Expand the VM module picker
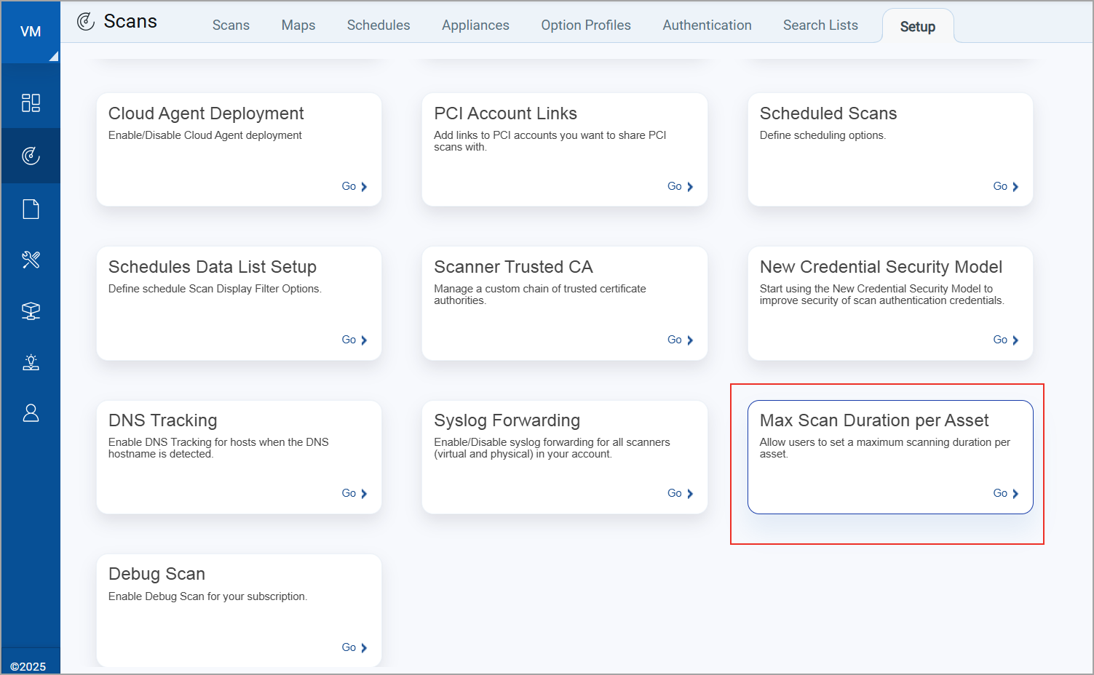 click(x=31, y=32)
